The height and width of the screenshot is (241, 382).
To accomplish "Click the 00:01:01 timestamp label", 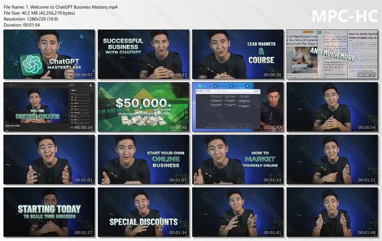I will point(84,180).
